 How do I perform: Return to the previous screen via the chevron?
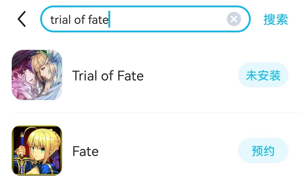[22, 19]
